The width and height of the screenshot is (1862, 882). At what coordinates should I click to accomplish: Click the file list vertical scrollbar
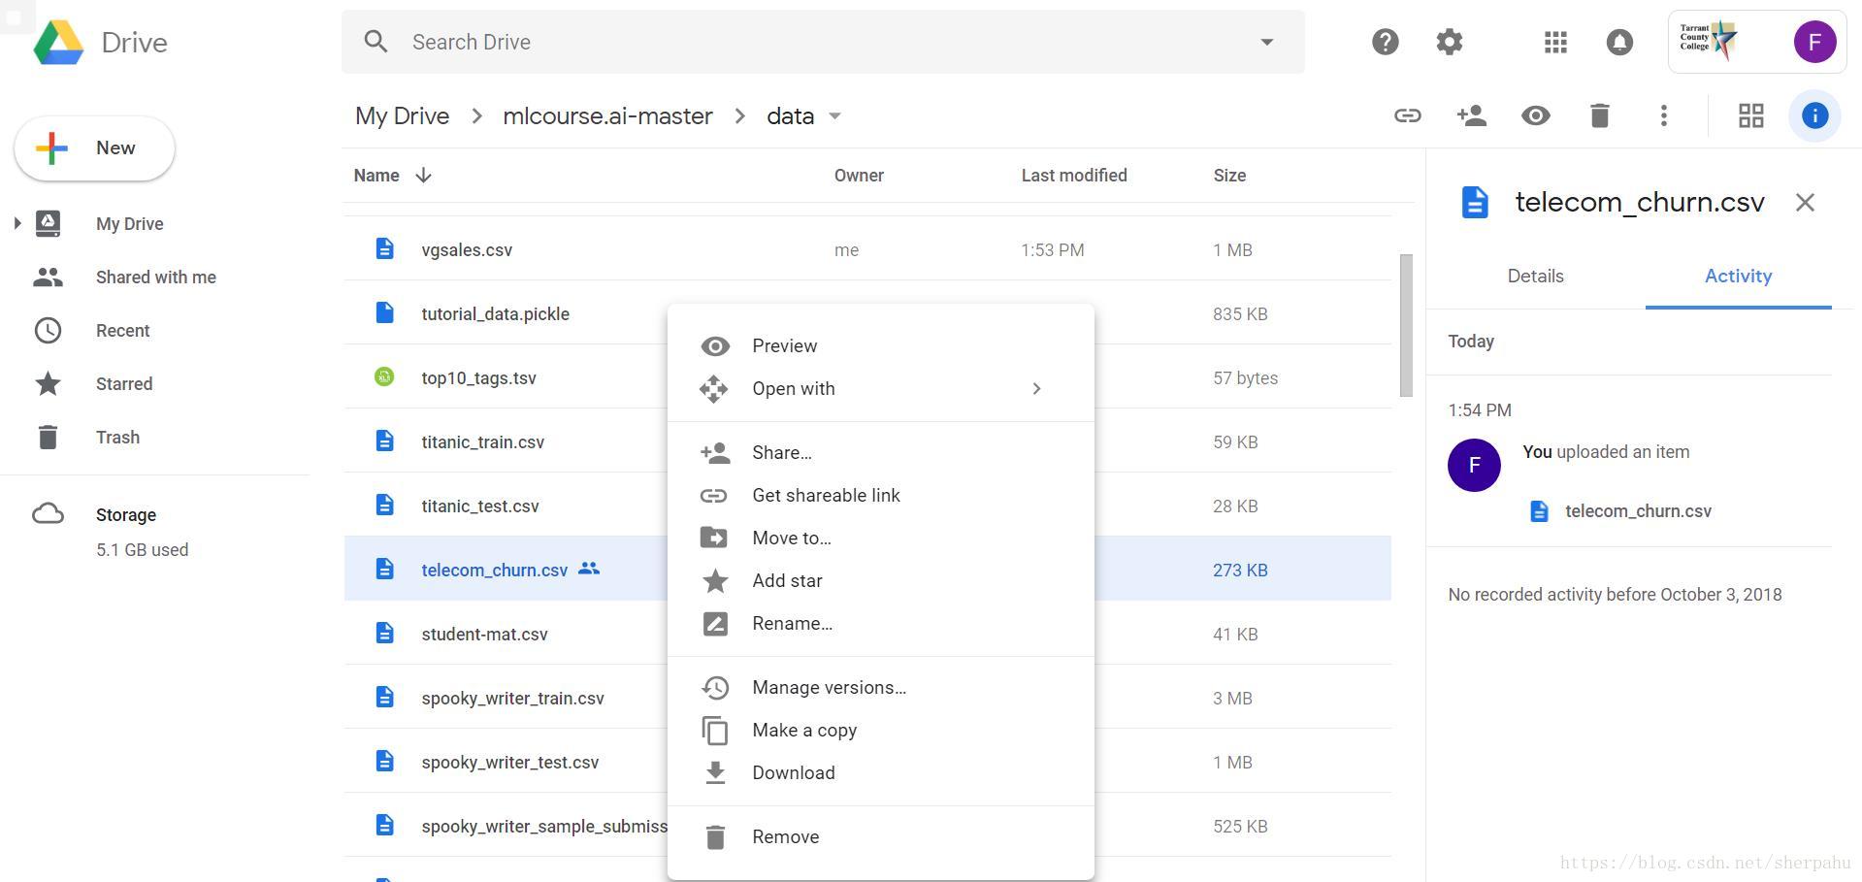tap(1406, 325)
